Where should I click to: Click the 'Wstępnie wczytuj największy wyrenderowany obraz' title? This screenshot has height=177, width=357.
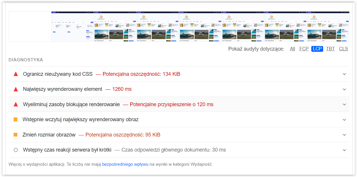[x=80, y=119]
